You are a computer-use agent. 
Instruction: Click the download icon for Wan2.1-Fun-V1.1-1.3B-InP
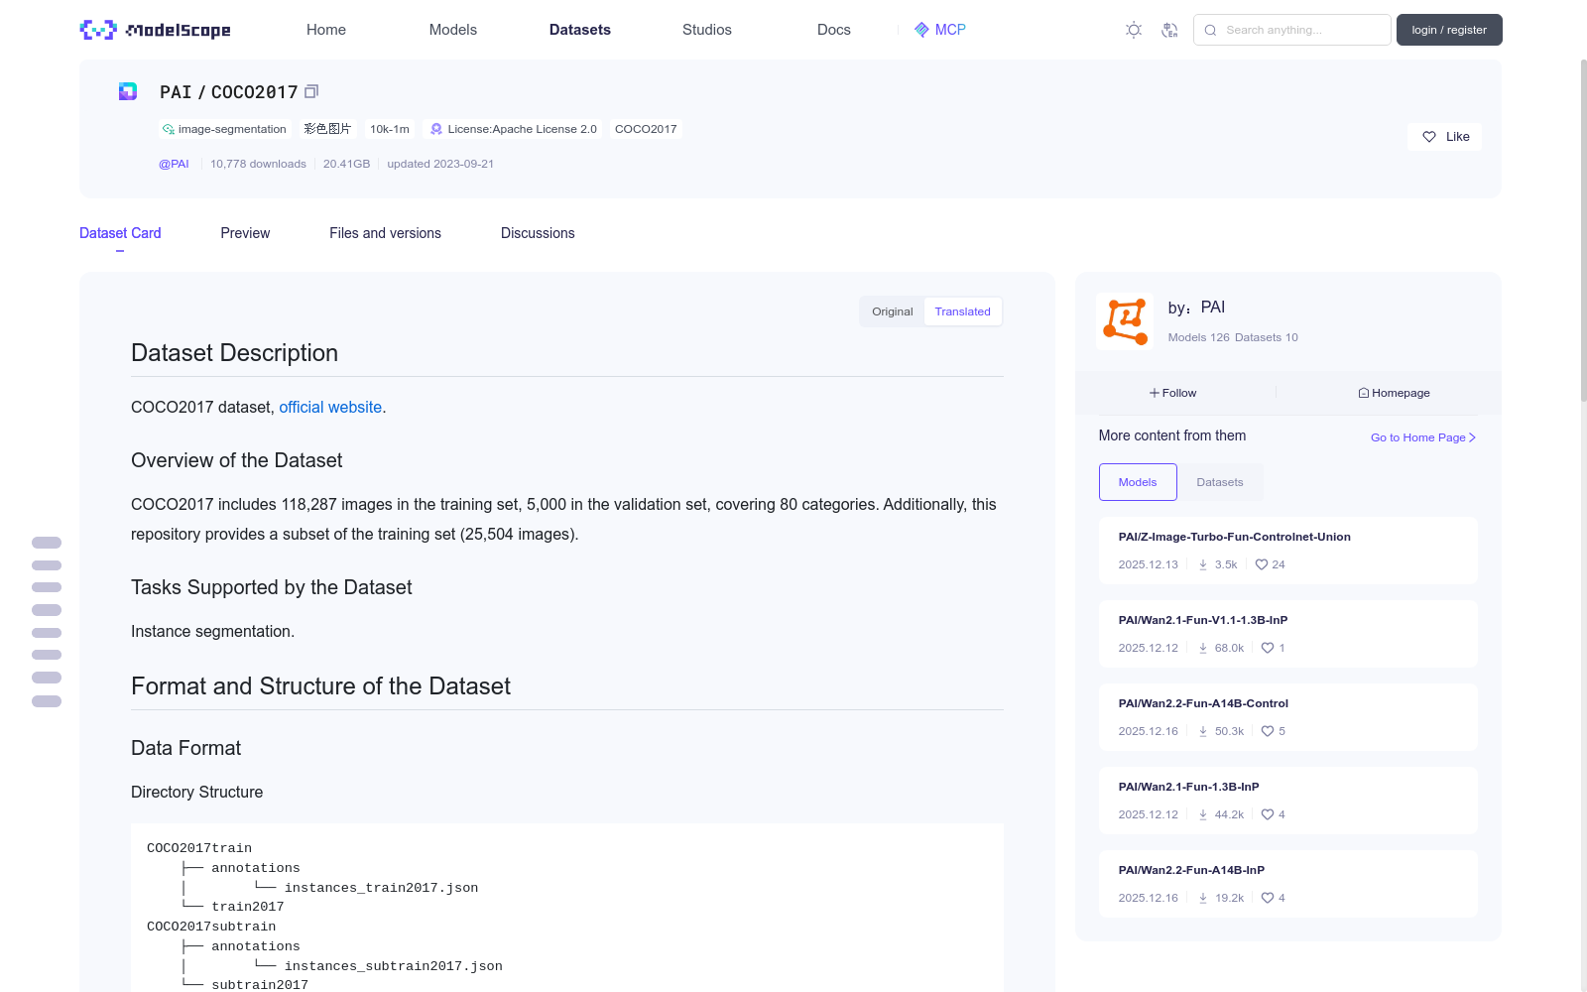(x=1203, y=648)
